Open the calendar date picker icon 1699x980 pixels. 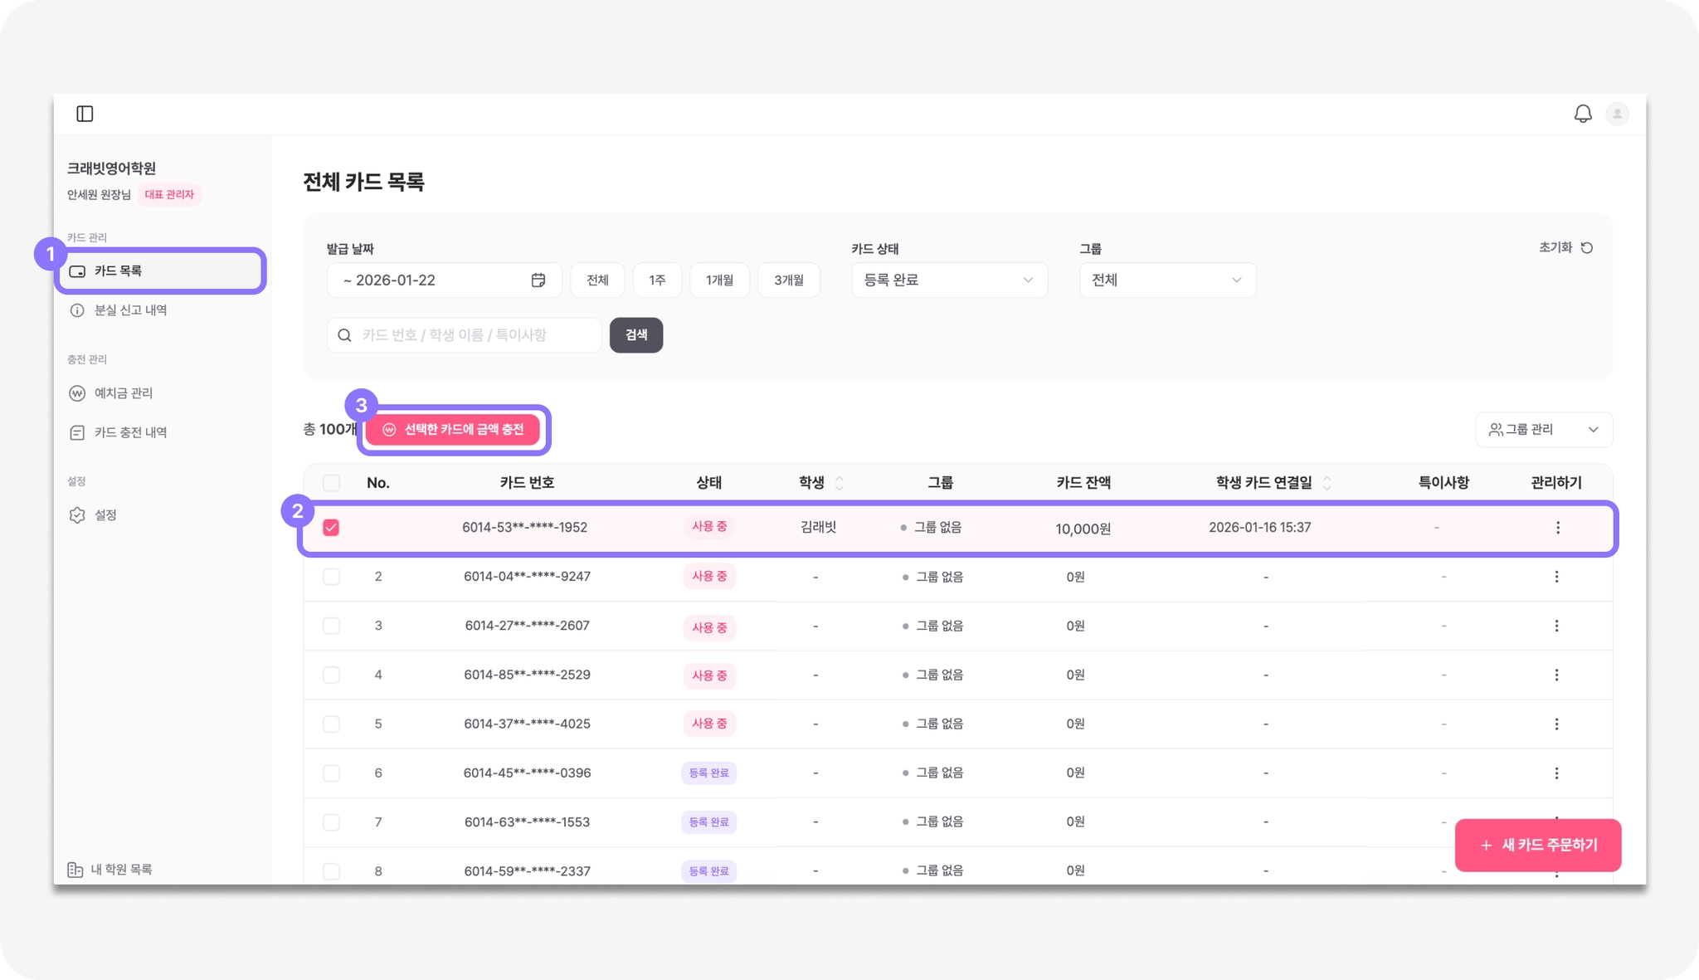click(538, 280)
